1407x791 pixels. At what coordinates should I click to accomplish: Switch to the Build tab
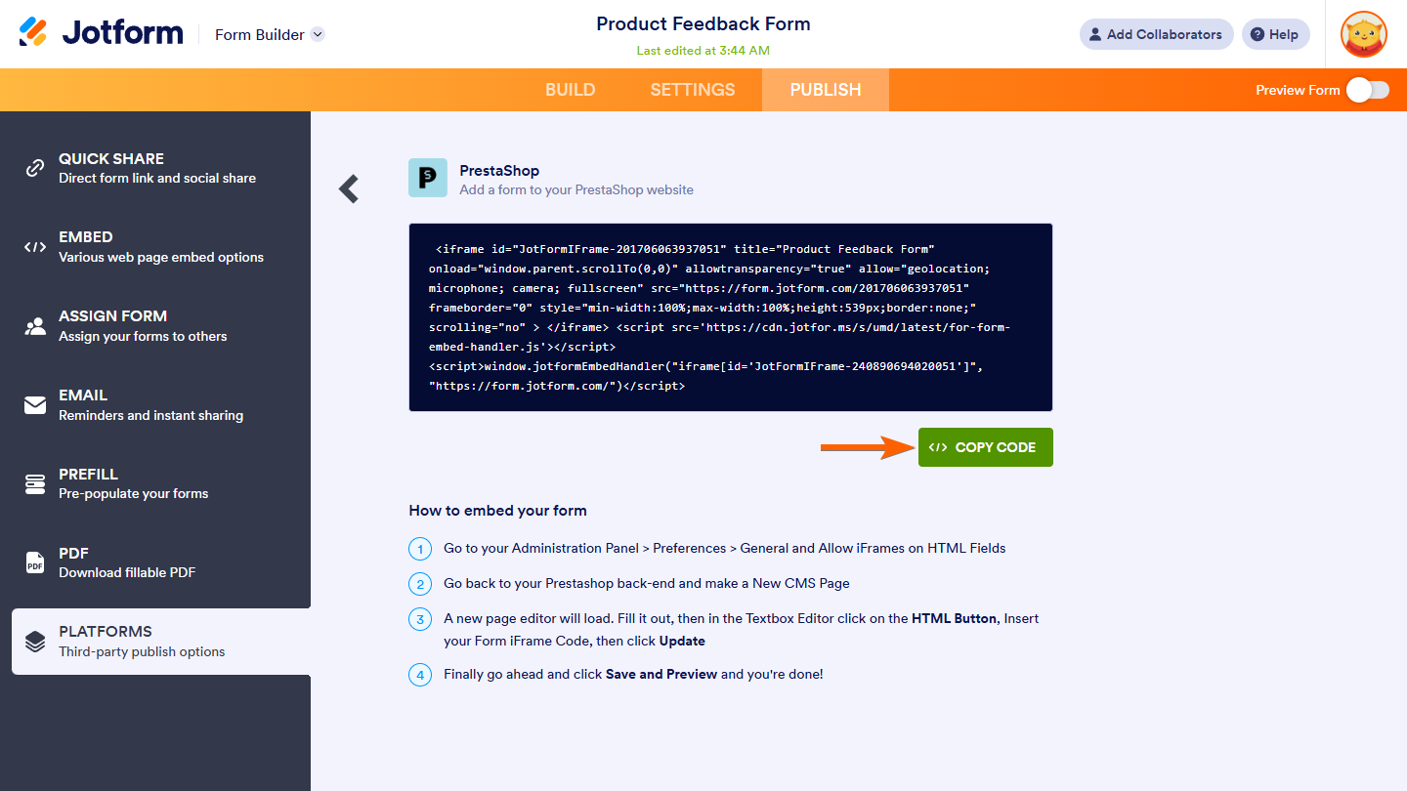[570, 90]
